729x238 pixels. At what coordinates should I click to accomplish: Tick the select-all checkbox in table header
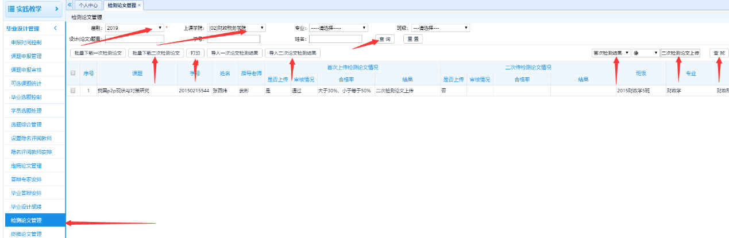[x=73, y=73]
